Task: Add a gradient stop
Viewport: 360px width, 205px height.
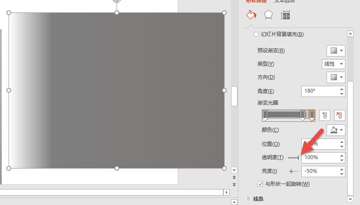Action: [325, 115]
